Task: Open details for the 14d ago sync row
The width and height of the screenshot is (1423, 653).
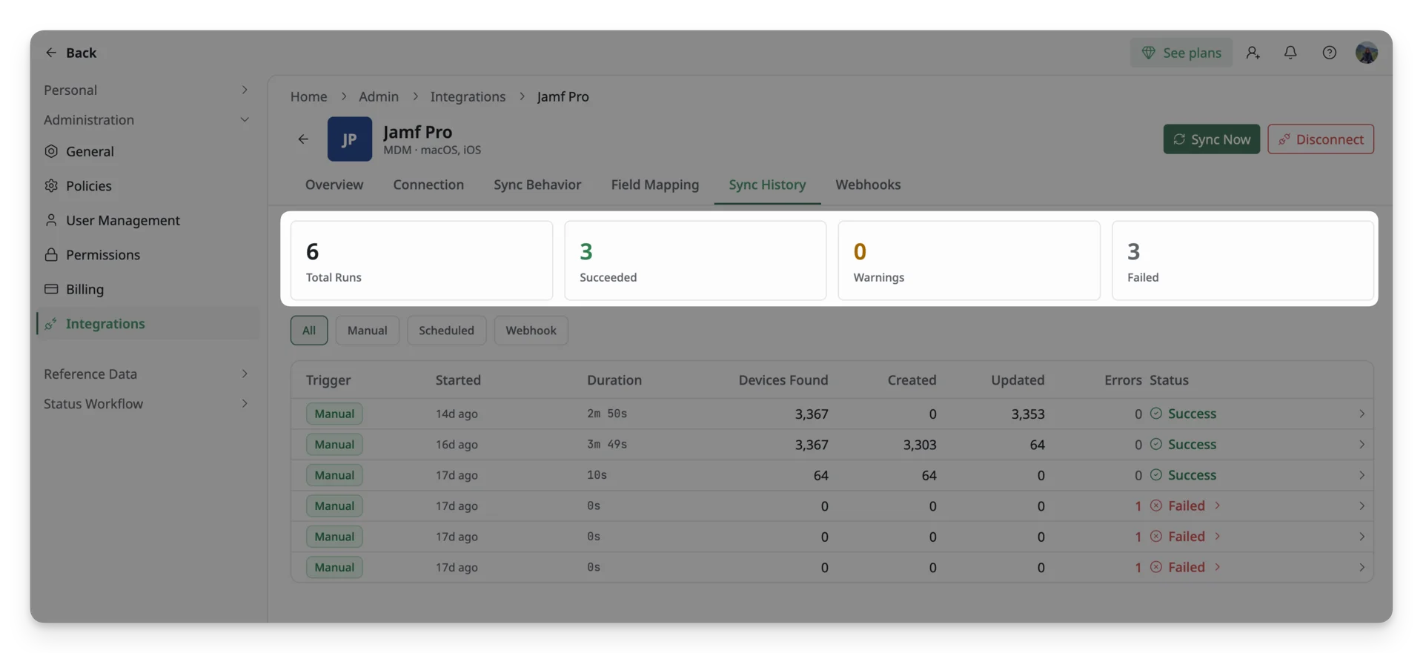Action: pos(832,414)
